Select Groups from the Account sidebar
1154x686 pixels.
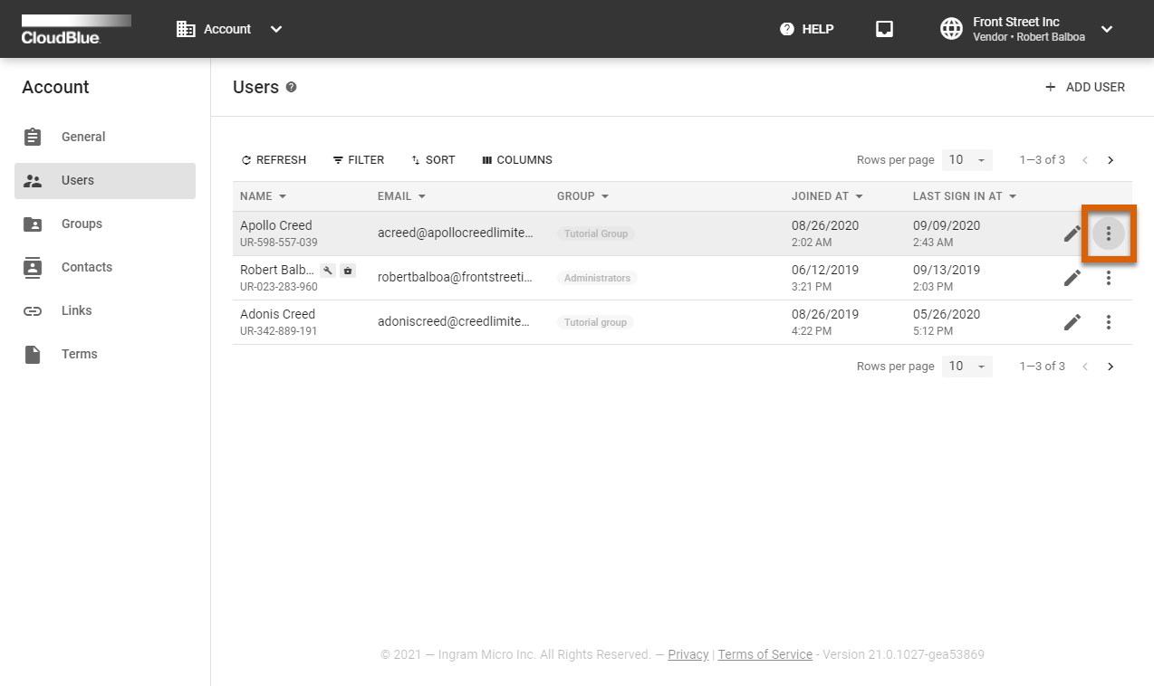pos(82,224)
